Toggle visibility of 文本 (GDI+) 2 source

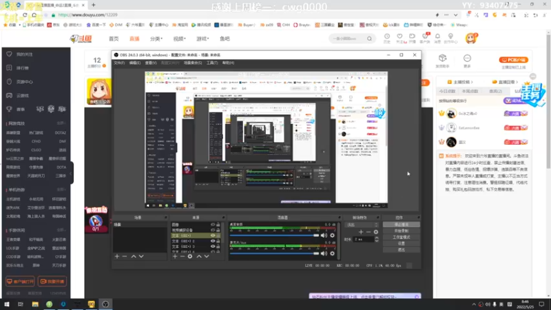[213, 241]
